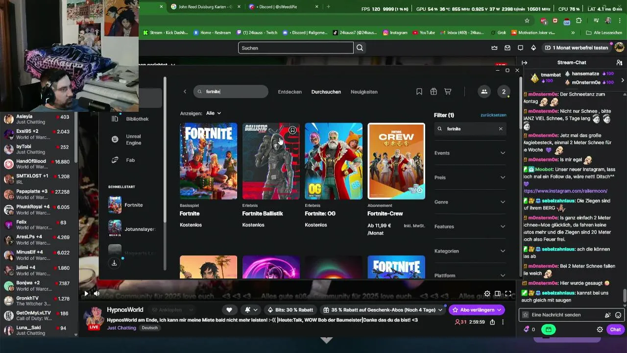The image size is (627, 353).
Task: Open the chat community users icon
Action: tap(618, 63)
